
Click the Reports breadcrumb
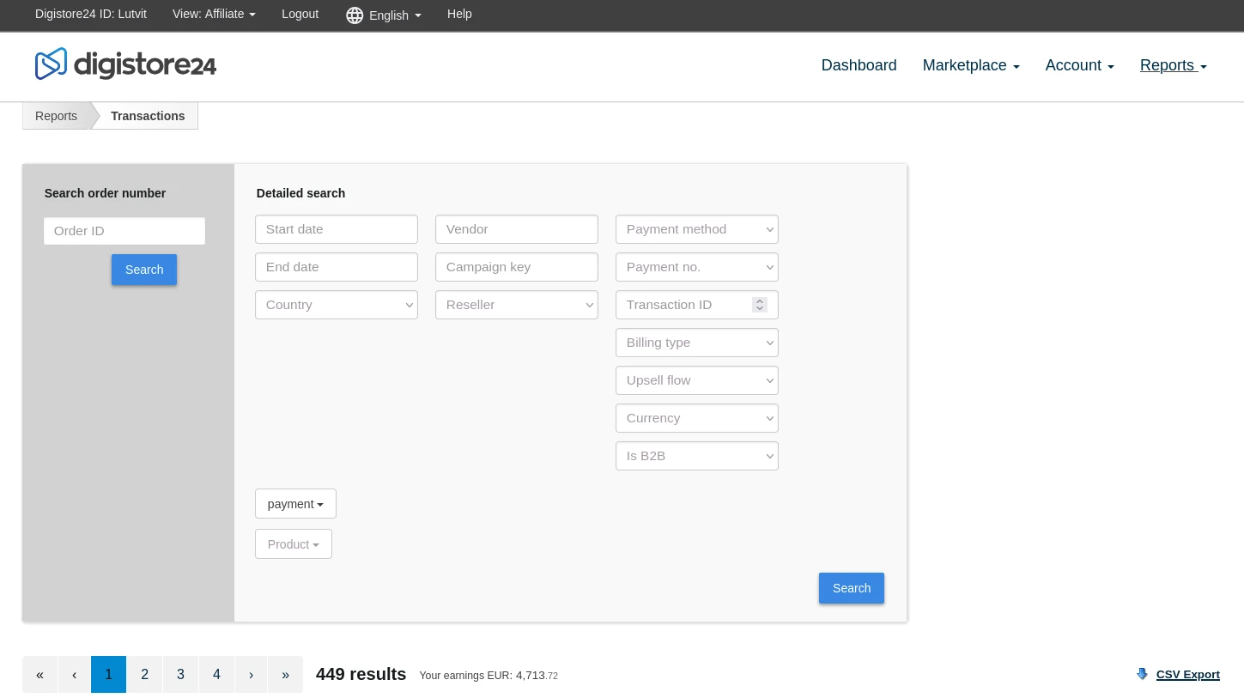(56, 116)
